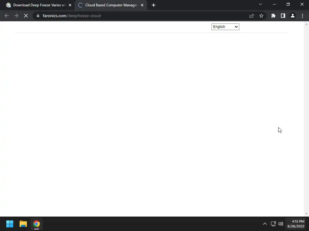
Task: Select the Cloud Based Computer Management tab
Action: (x=111, y=5)
